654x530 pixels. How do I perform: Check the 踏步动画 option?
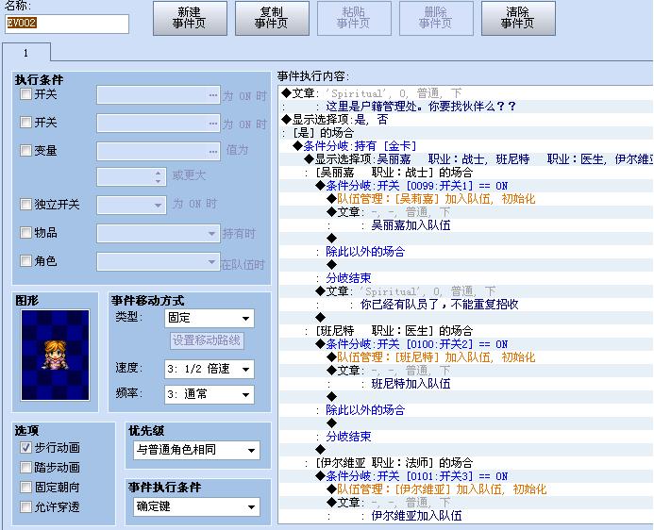[x=25, y=467]
